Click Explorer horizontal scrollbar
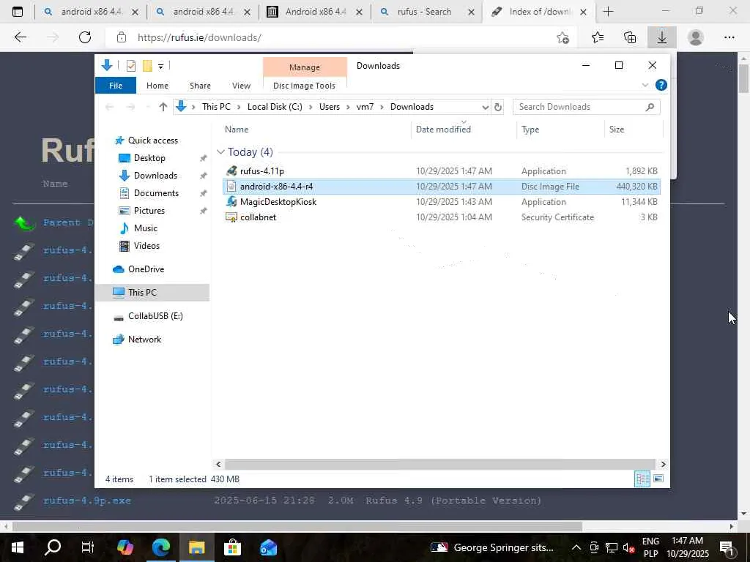 pos(439,464)
